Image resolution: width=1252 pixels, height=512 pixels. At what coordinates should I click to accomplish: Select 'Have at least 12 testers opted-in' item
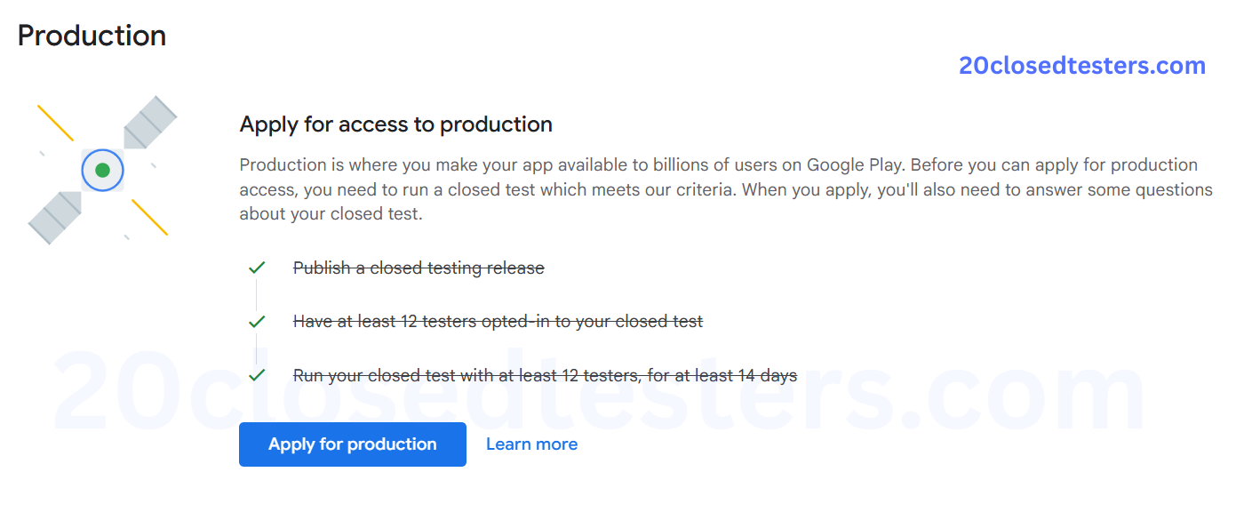click(x=498, y=322)
